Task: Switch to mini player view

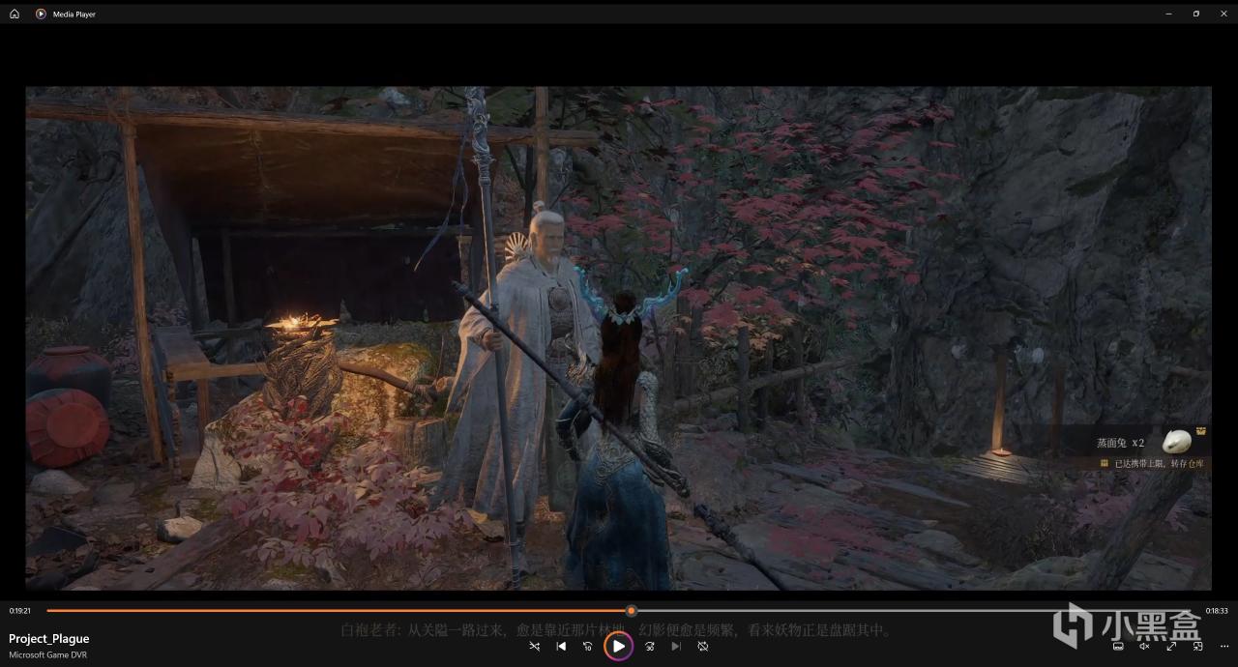Action: pyautogui.click(x=1197, y=646)
